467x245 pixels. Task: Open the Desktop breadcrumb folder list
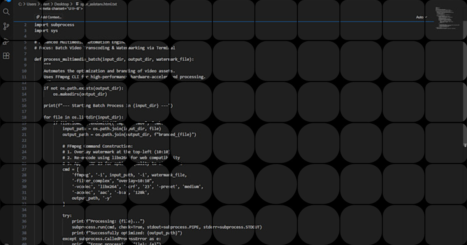[61, 4]
